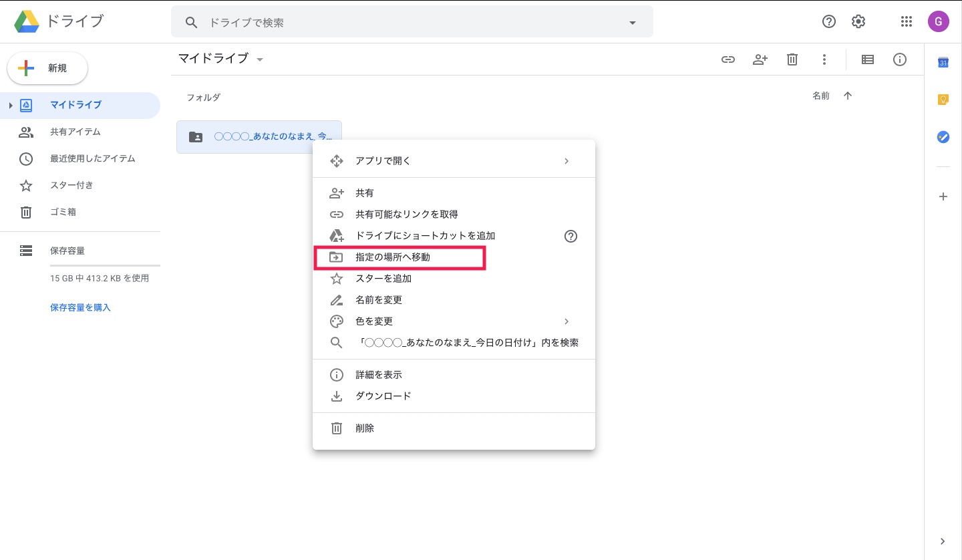Open Google Tasks side panel icon

[x=943, y=137]
